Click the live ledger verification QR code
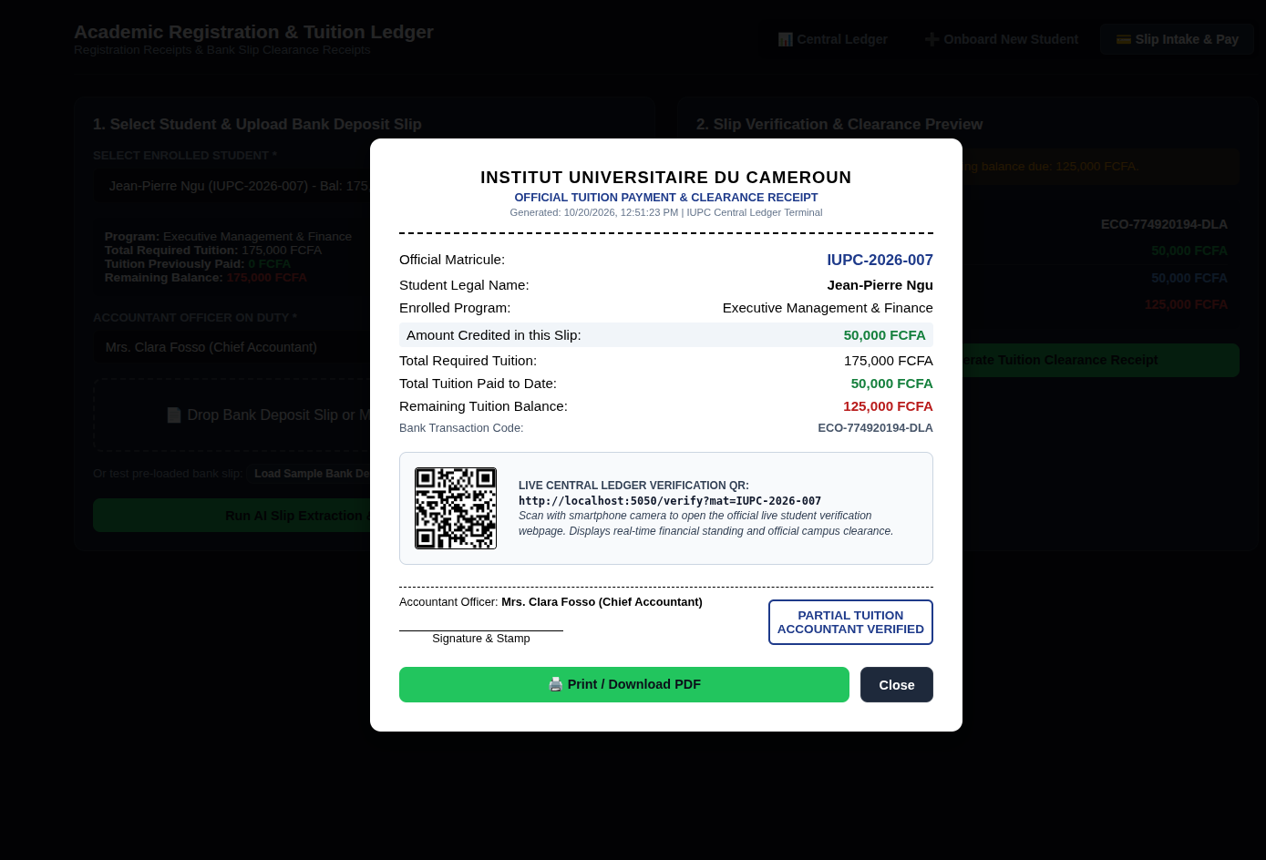 click(x=456, y=508)
